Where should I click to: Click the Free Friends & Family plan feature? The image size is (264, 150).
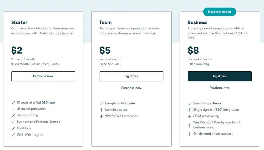[216, 125]
